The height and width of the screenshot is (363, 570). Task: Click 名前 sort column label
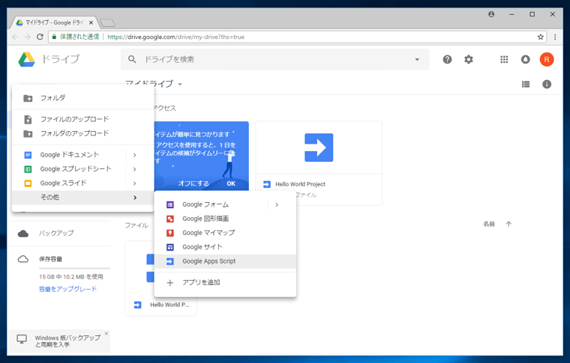pyautogui.click(x=489, y=224)
